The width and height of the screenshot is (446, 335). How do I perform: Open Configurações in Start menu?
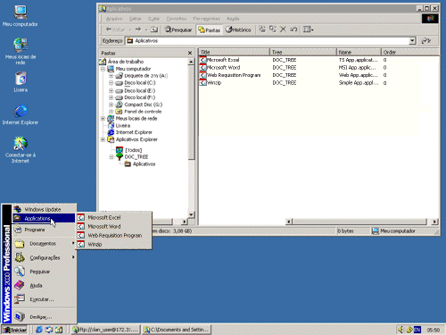44,257
